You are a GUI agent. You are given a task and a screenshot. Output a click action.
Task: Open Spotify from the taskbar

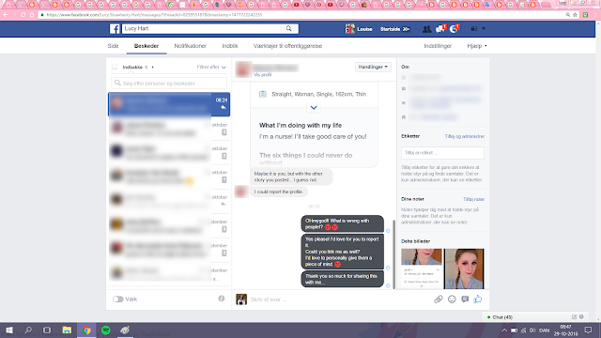pyautogui.click(x=106, y=330)
